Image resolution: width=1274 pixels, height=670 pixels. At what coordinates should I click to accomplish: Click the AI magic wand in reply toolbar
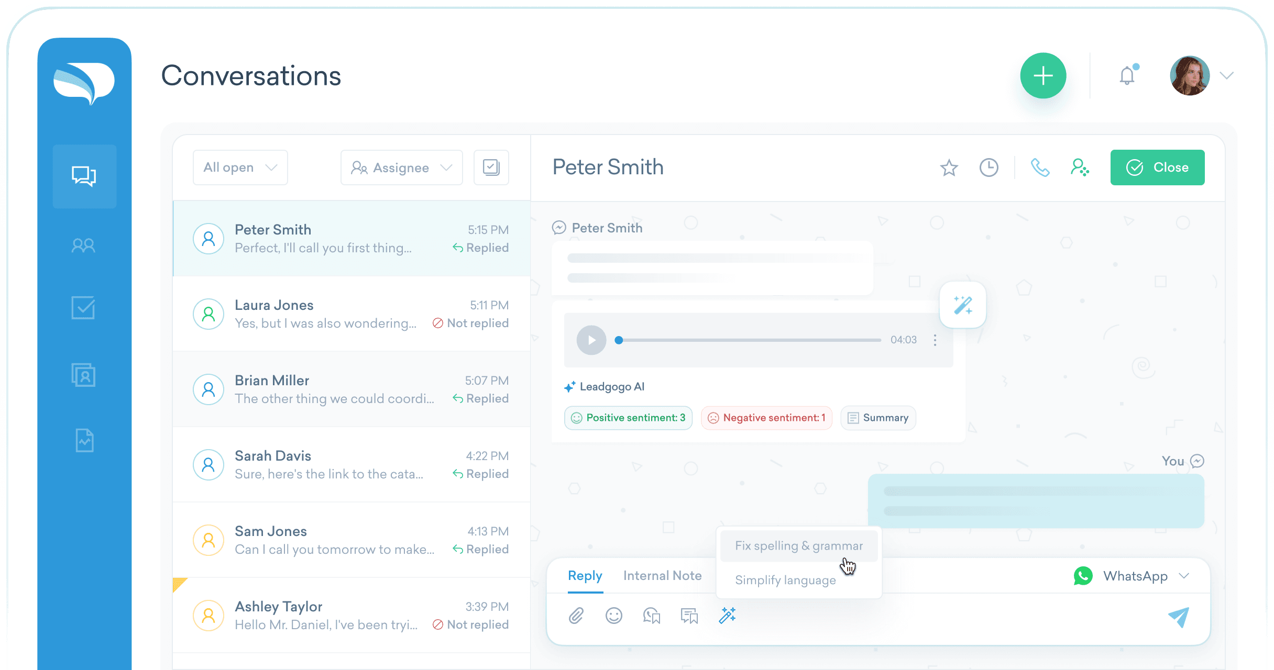[x=727, y=616]
